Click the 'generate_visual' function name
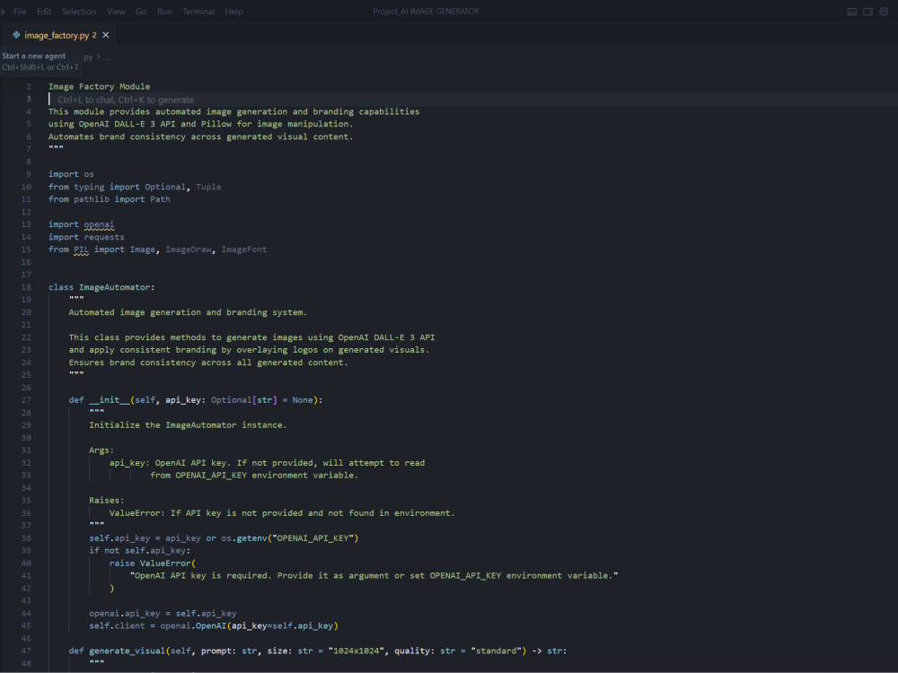The image size is (898, 673). (128, 651)
